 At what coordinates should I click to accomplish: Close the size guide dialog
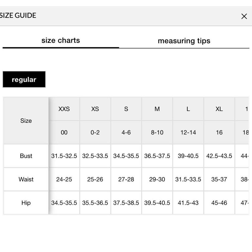tap(244, 16)
